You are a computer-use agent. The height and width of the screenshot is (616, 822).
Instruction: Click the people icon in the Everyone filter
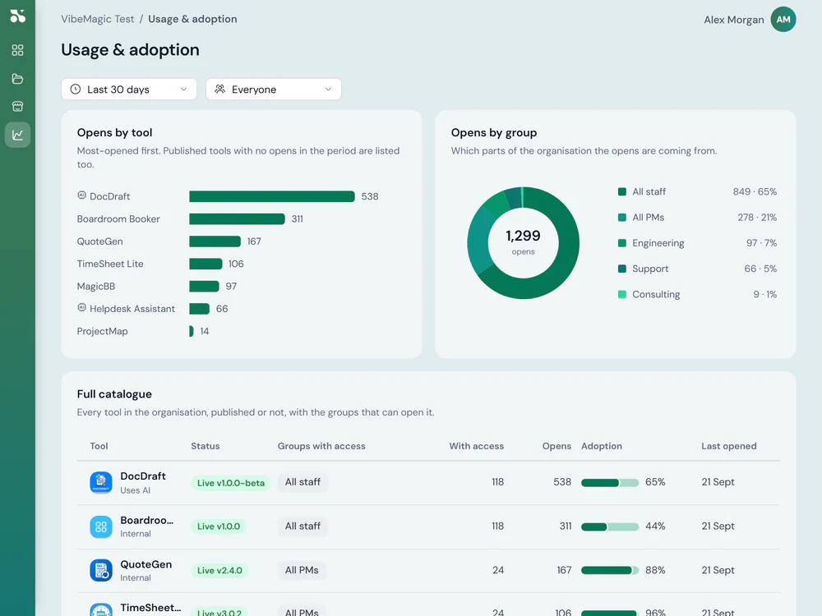pos(220,89)
